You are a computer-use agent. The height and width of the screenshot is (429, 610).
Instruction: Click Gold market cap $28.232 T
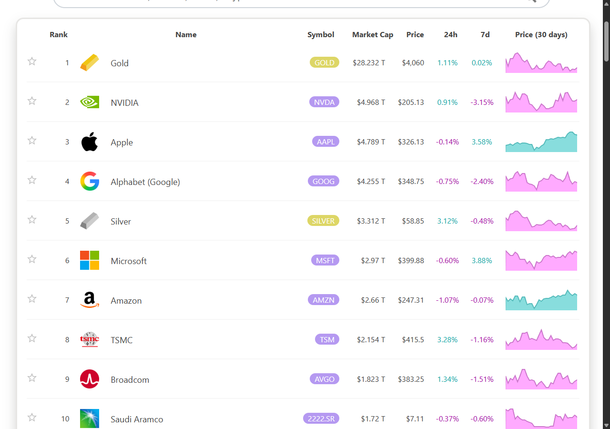tap(369, 62)
